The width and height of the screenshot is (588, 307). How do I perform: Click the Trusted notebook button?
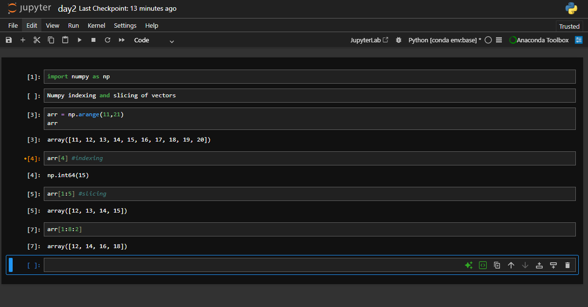click(x=569, y=26)
